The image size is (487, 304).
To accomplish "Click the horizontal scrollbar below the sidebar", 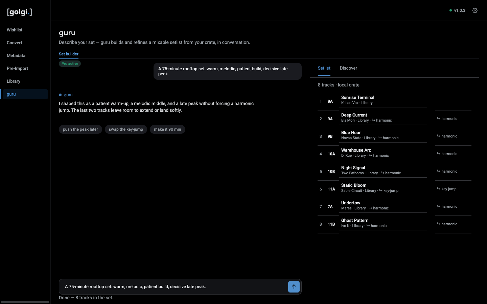I will (x=25, y=302).
